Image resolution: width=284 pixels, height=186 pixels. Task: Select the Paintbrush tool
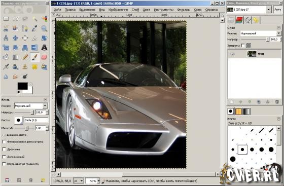pos(34,57)
